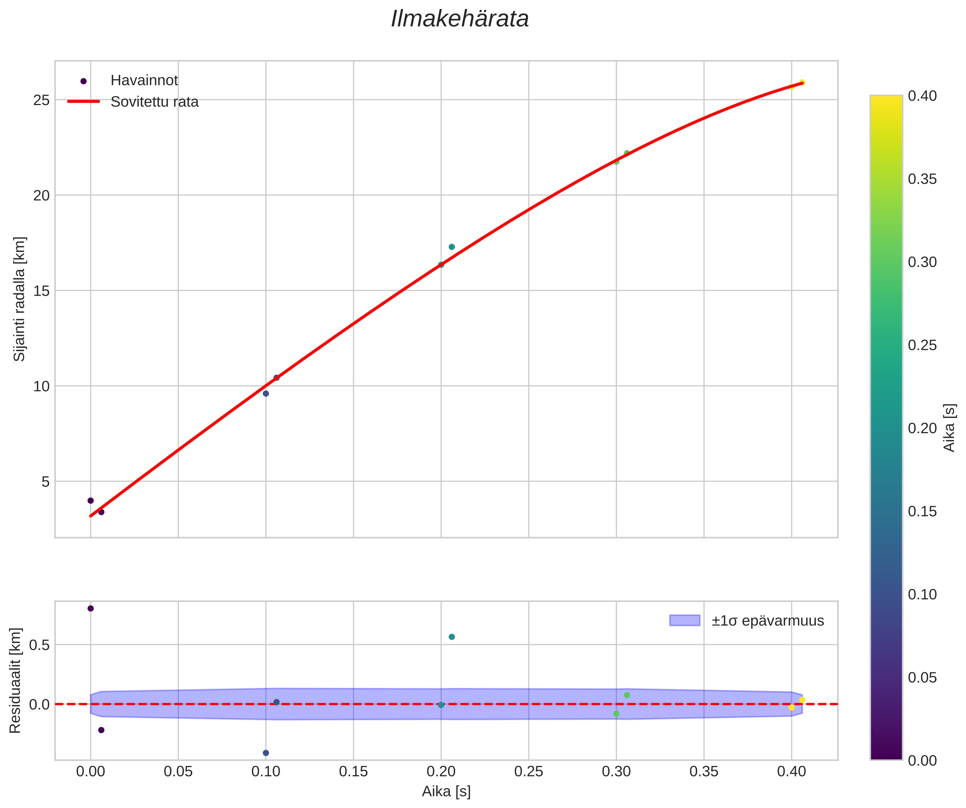Click the yellow data point at curve end
This screenshot has width=966, height=808.
click(802, 83)
